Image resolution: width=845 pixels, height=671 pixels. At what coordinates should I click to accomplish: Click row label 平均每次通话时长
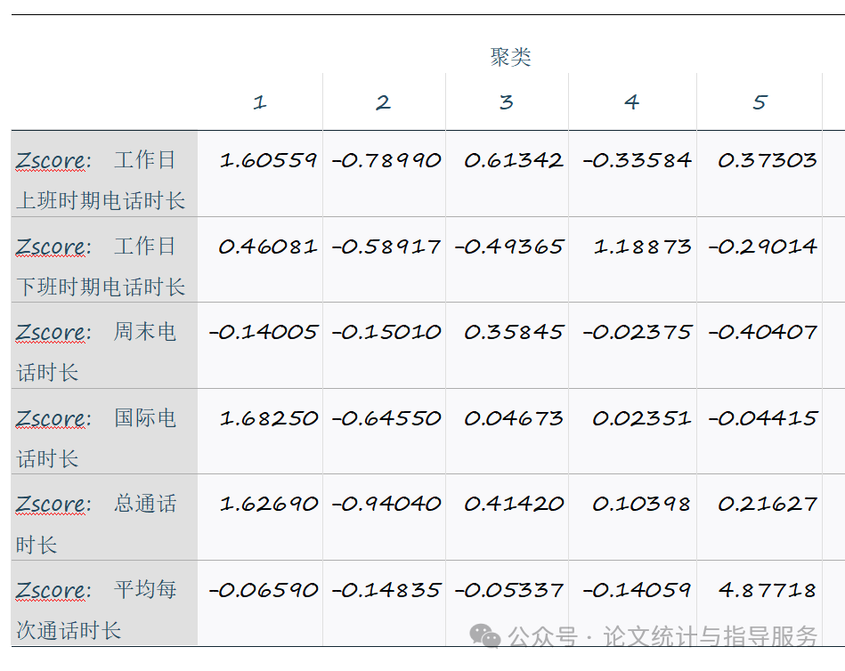click(96, 610)
